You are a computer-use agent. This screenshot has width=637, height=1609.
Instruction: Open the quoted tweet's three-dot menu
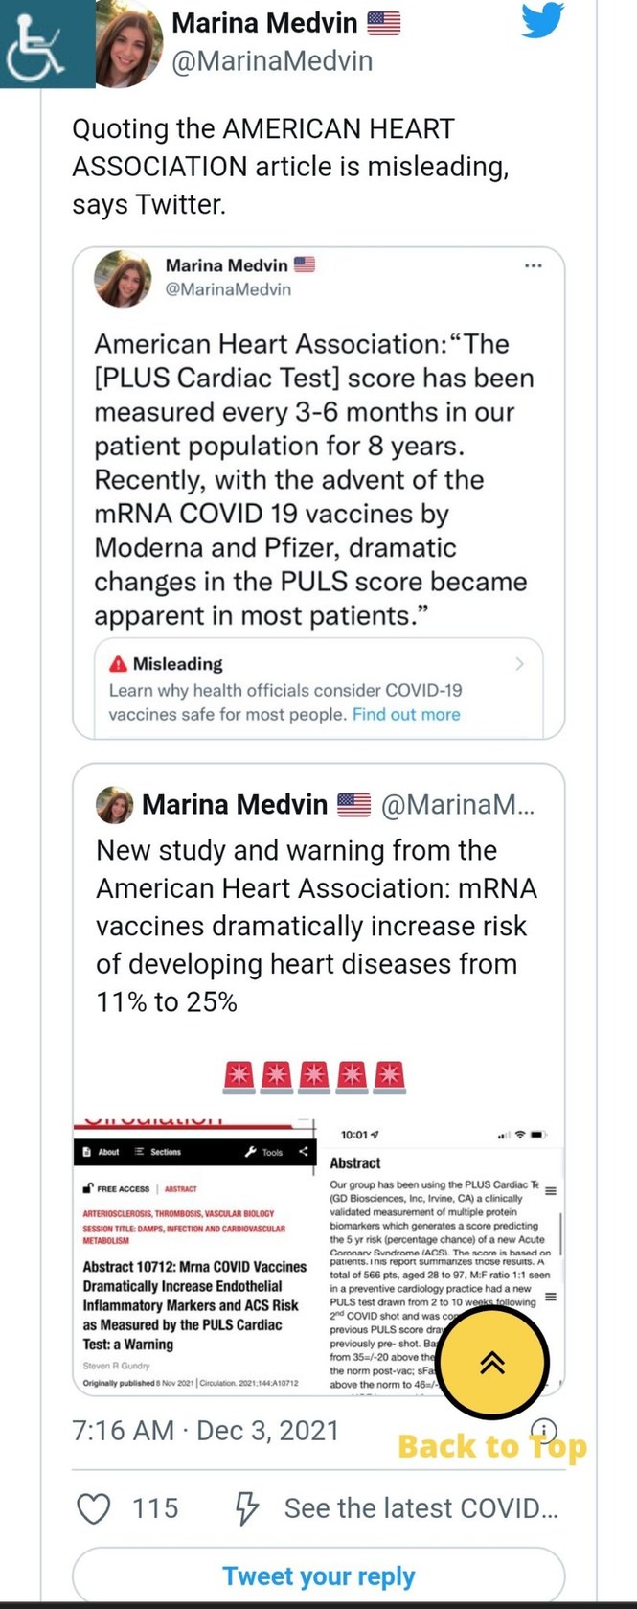[x=533, y=266]
